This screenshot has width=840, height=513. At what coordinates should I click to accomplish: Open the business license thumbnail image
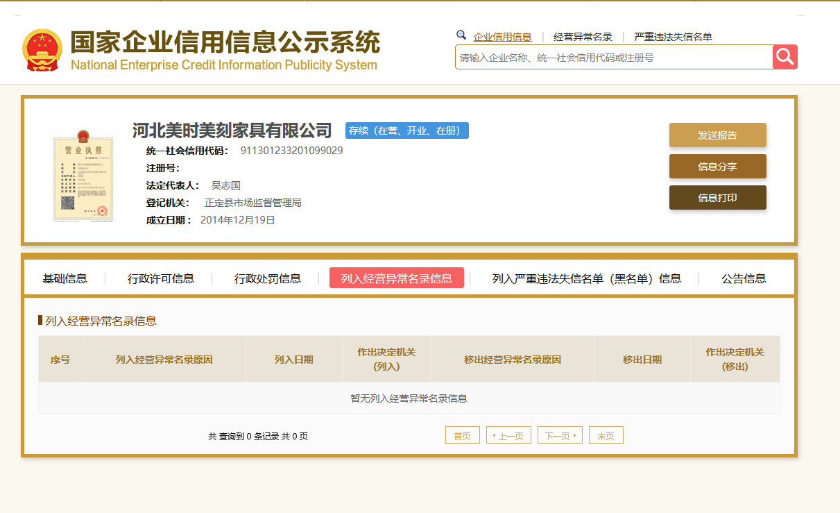[83, 175]
